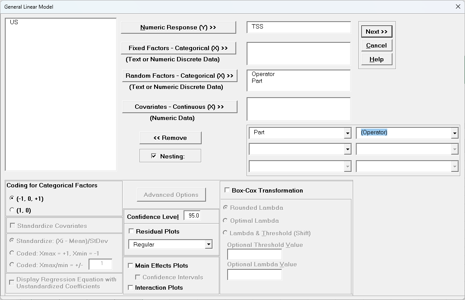
Task: Open the (Operator) nesting dropdown
Action: (454, 133)
